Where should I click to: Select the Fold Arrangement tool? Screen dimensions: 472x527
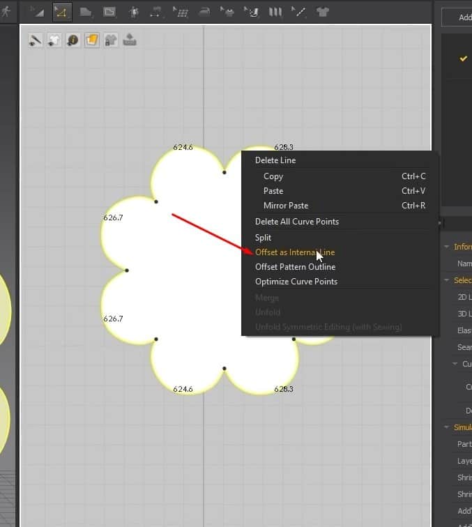pos(227,12)
